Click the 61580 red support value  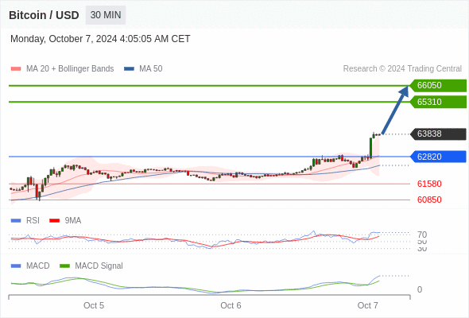(x=429, y=184)
